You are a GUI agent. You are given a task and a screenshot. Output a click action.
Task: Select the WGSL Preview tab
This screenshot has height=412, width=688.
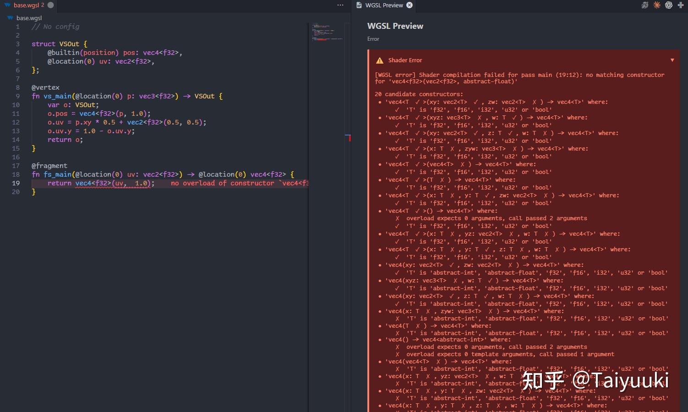(x=384, y=5)
